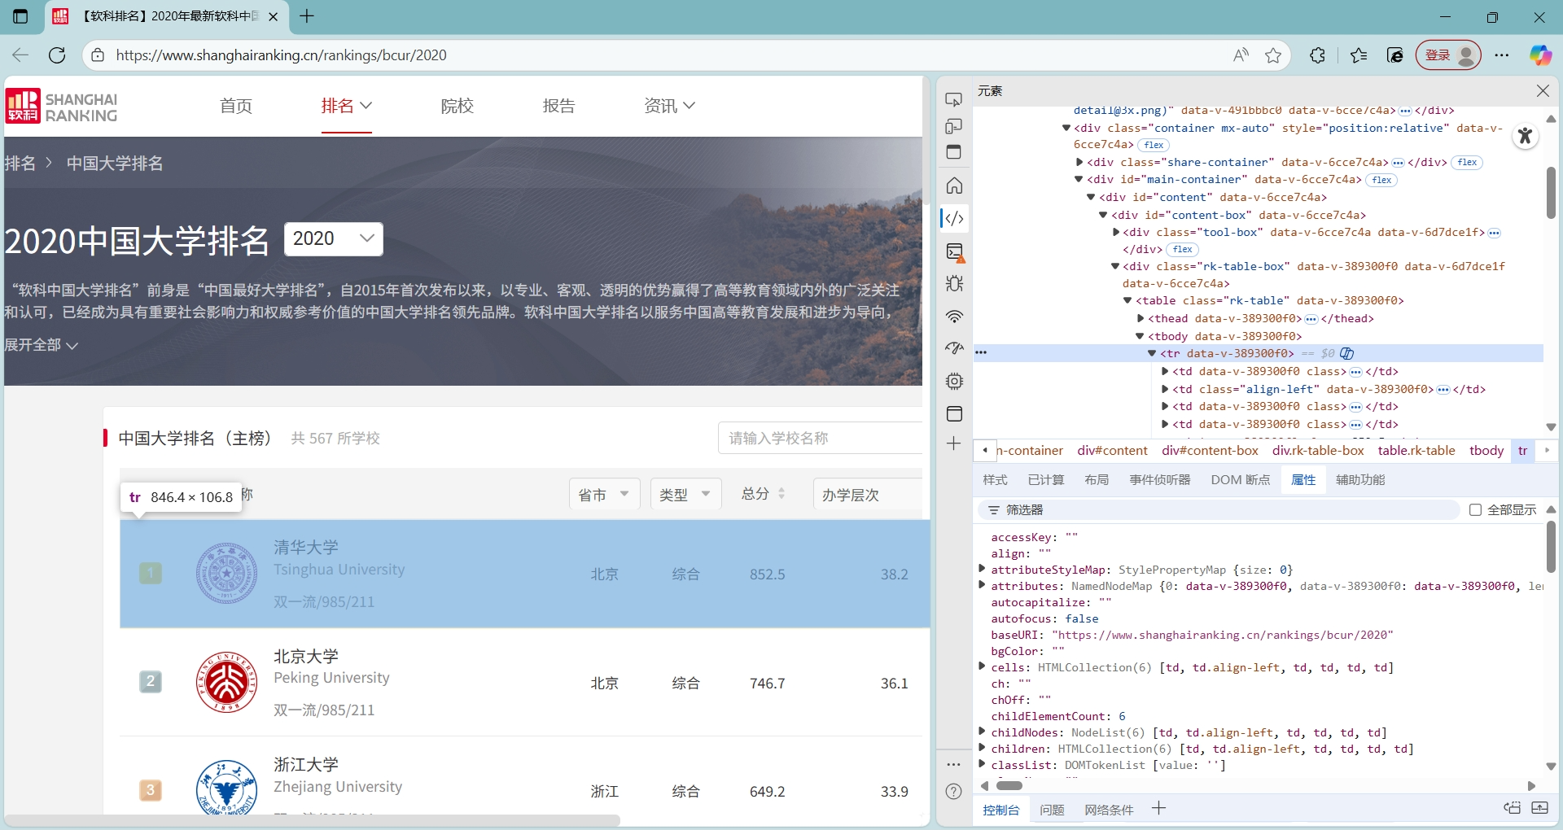
Task: Select table.rk-table breadcrumb
Action: coord(1416,450)
